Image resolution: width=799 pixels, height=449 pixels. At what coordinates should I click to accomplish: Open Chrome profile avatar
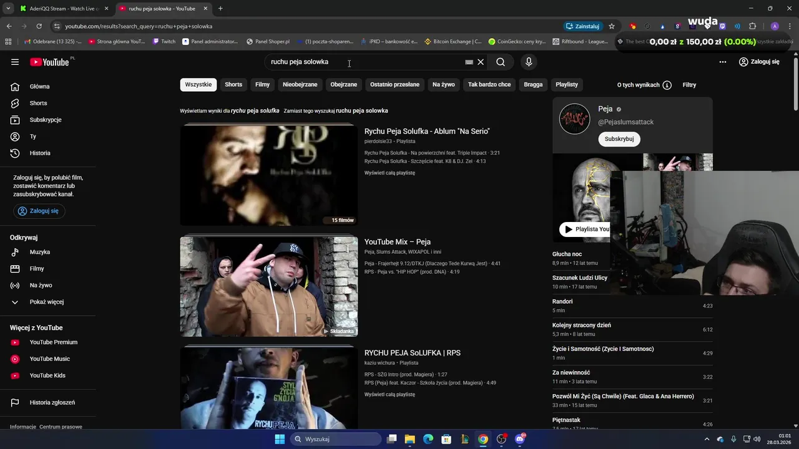coord(775,26)
